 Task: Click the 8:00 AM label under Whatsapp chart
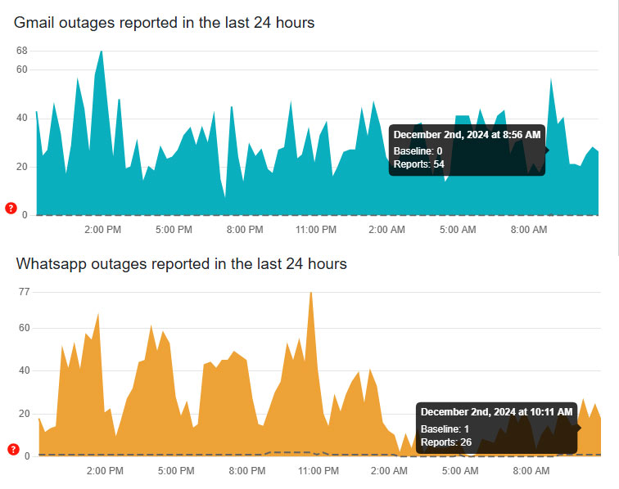pyautogui.click(x=531, y=470)
